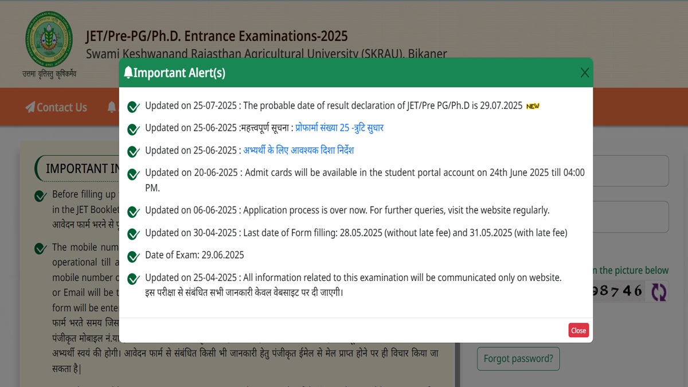Focus the second login input field on the right
This screenshot has width=688, height=387.
pyautogui.click(x=631, y=217)
